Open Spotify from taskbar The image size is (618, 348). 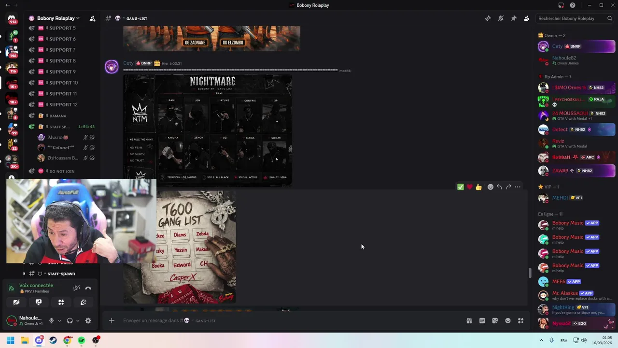click(x=82, y=340)
